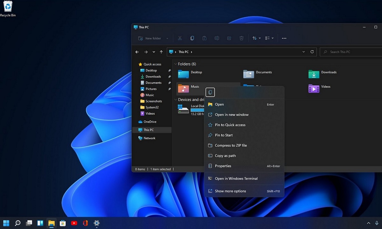Click the Share icon in the toolbar
The height and width of the screenshot is (229, 382).
pyautogui.click(x=229, y=38)
